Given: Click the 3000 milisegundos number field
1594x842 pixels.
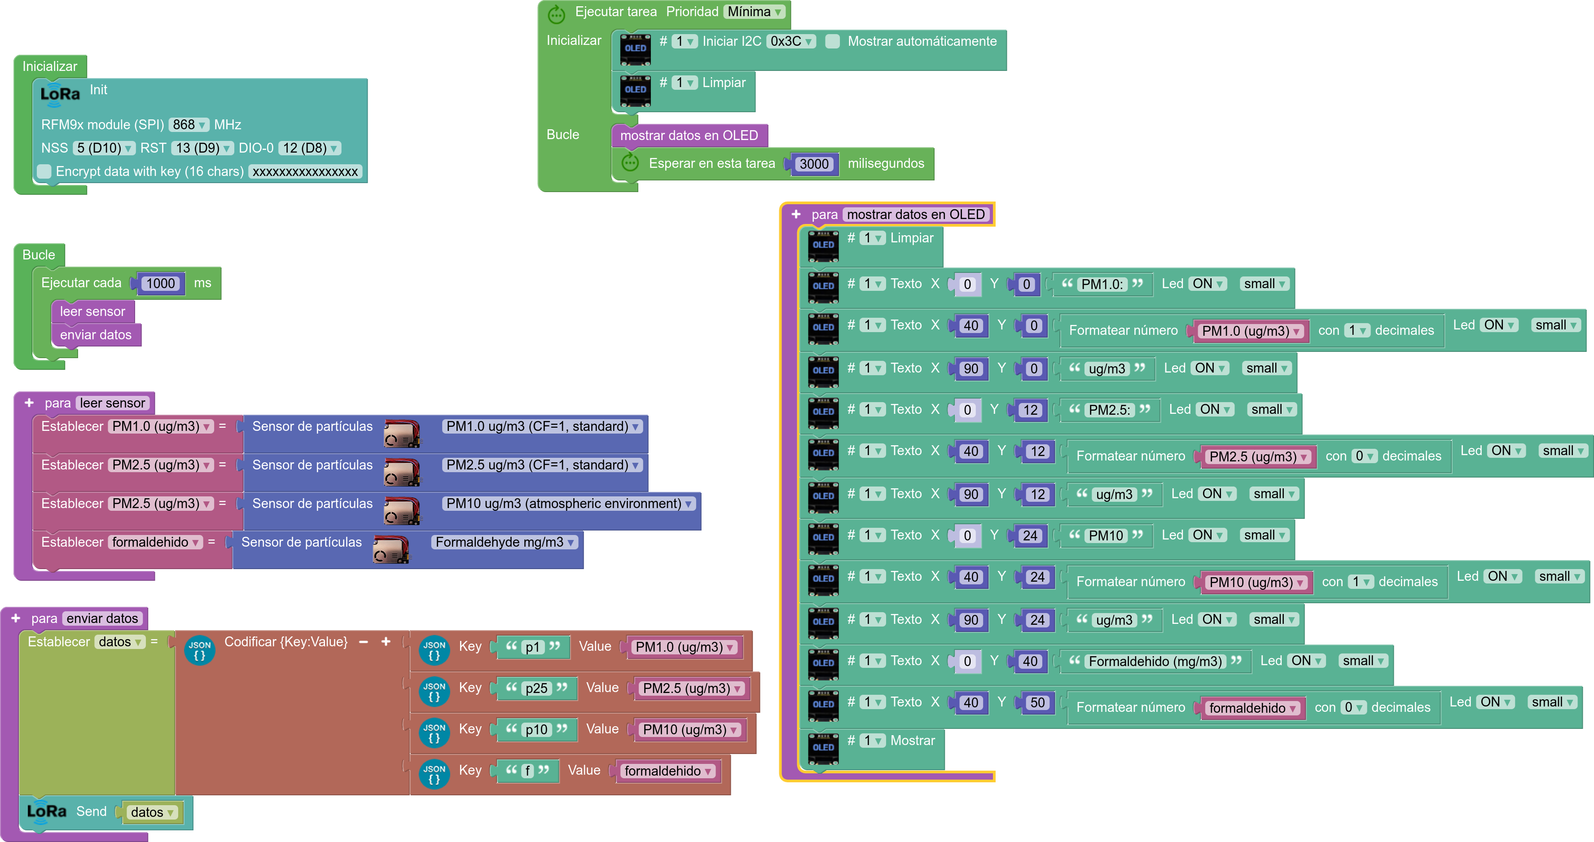Looking at the screenshot, I should [x=814, y=164].
